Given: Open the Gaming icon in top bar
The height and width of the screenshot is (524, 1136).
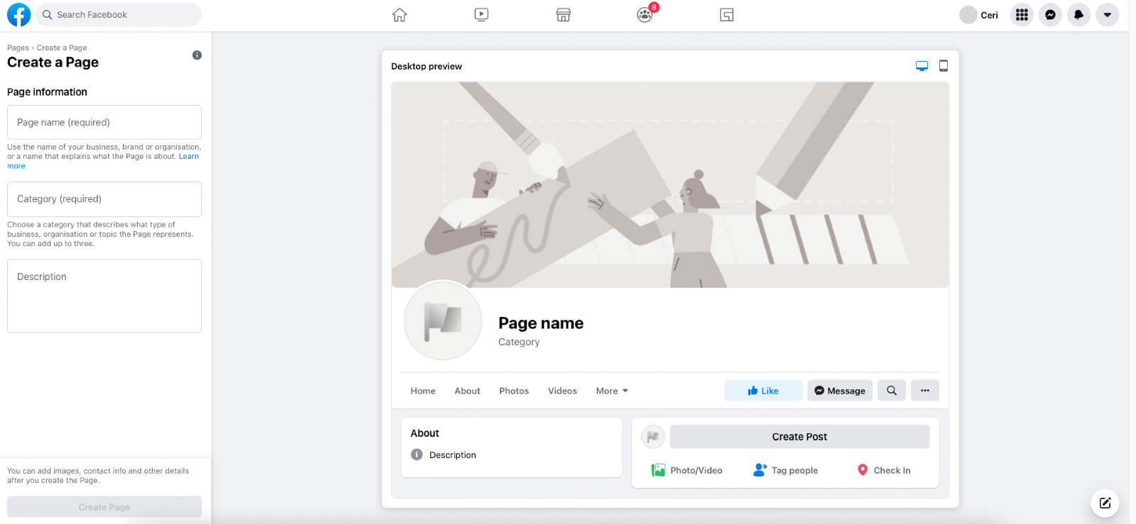Looking at the screenshot, I should pyautogui.click(x=726, y=15).
